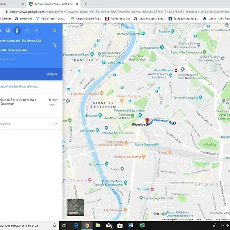Choose the cycling travel mode icon
230x230 pixels.
(27, 31)
